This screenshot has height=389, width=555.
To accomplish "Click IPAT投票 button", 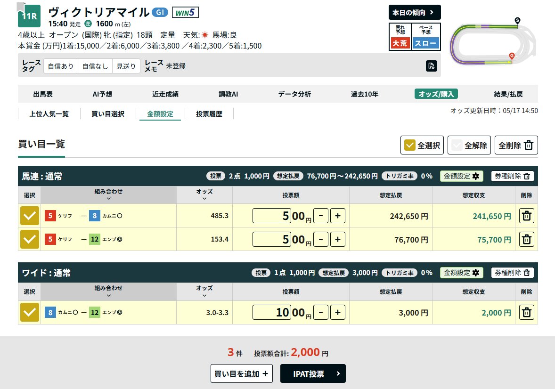I will point(313,373).
